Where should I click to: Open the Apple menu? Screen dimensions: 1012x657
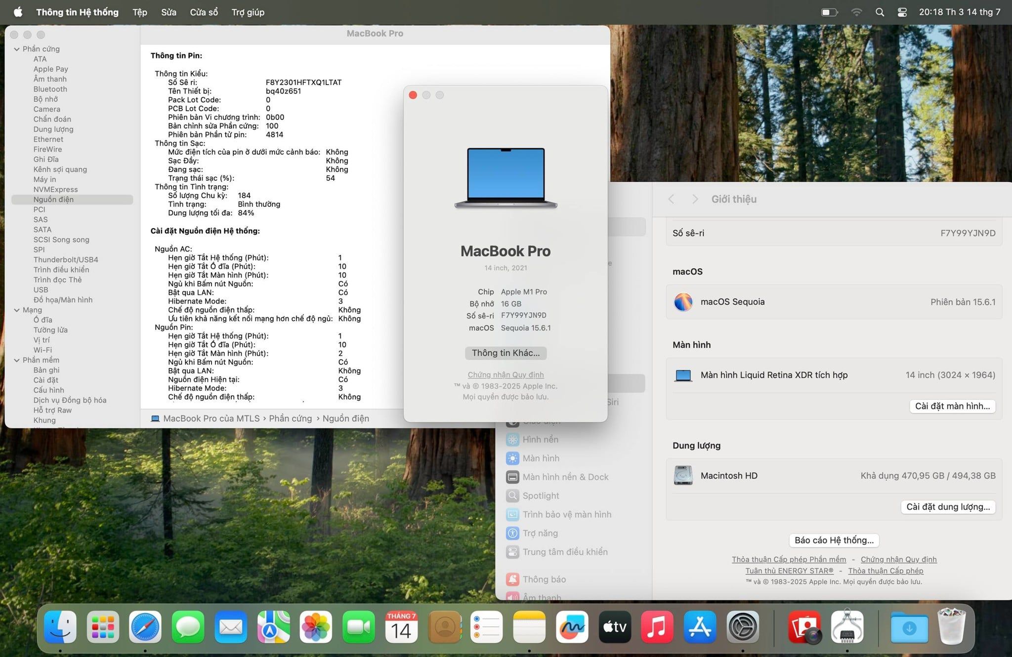coord(18,12)
